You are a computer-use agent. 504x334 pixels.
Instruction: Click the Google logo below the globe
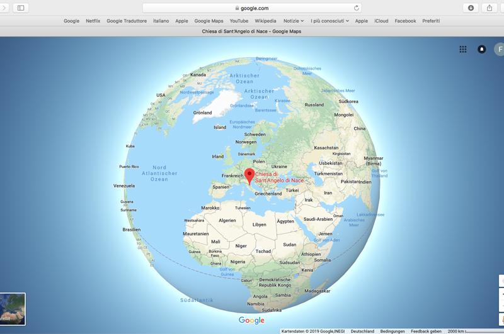(x=251, y=320)
